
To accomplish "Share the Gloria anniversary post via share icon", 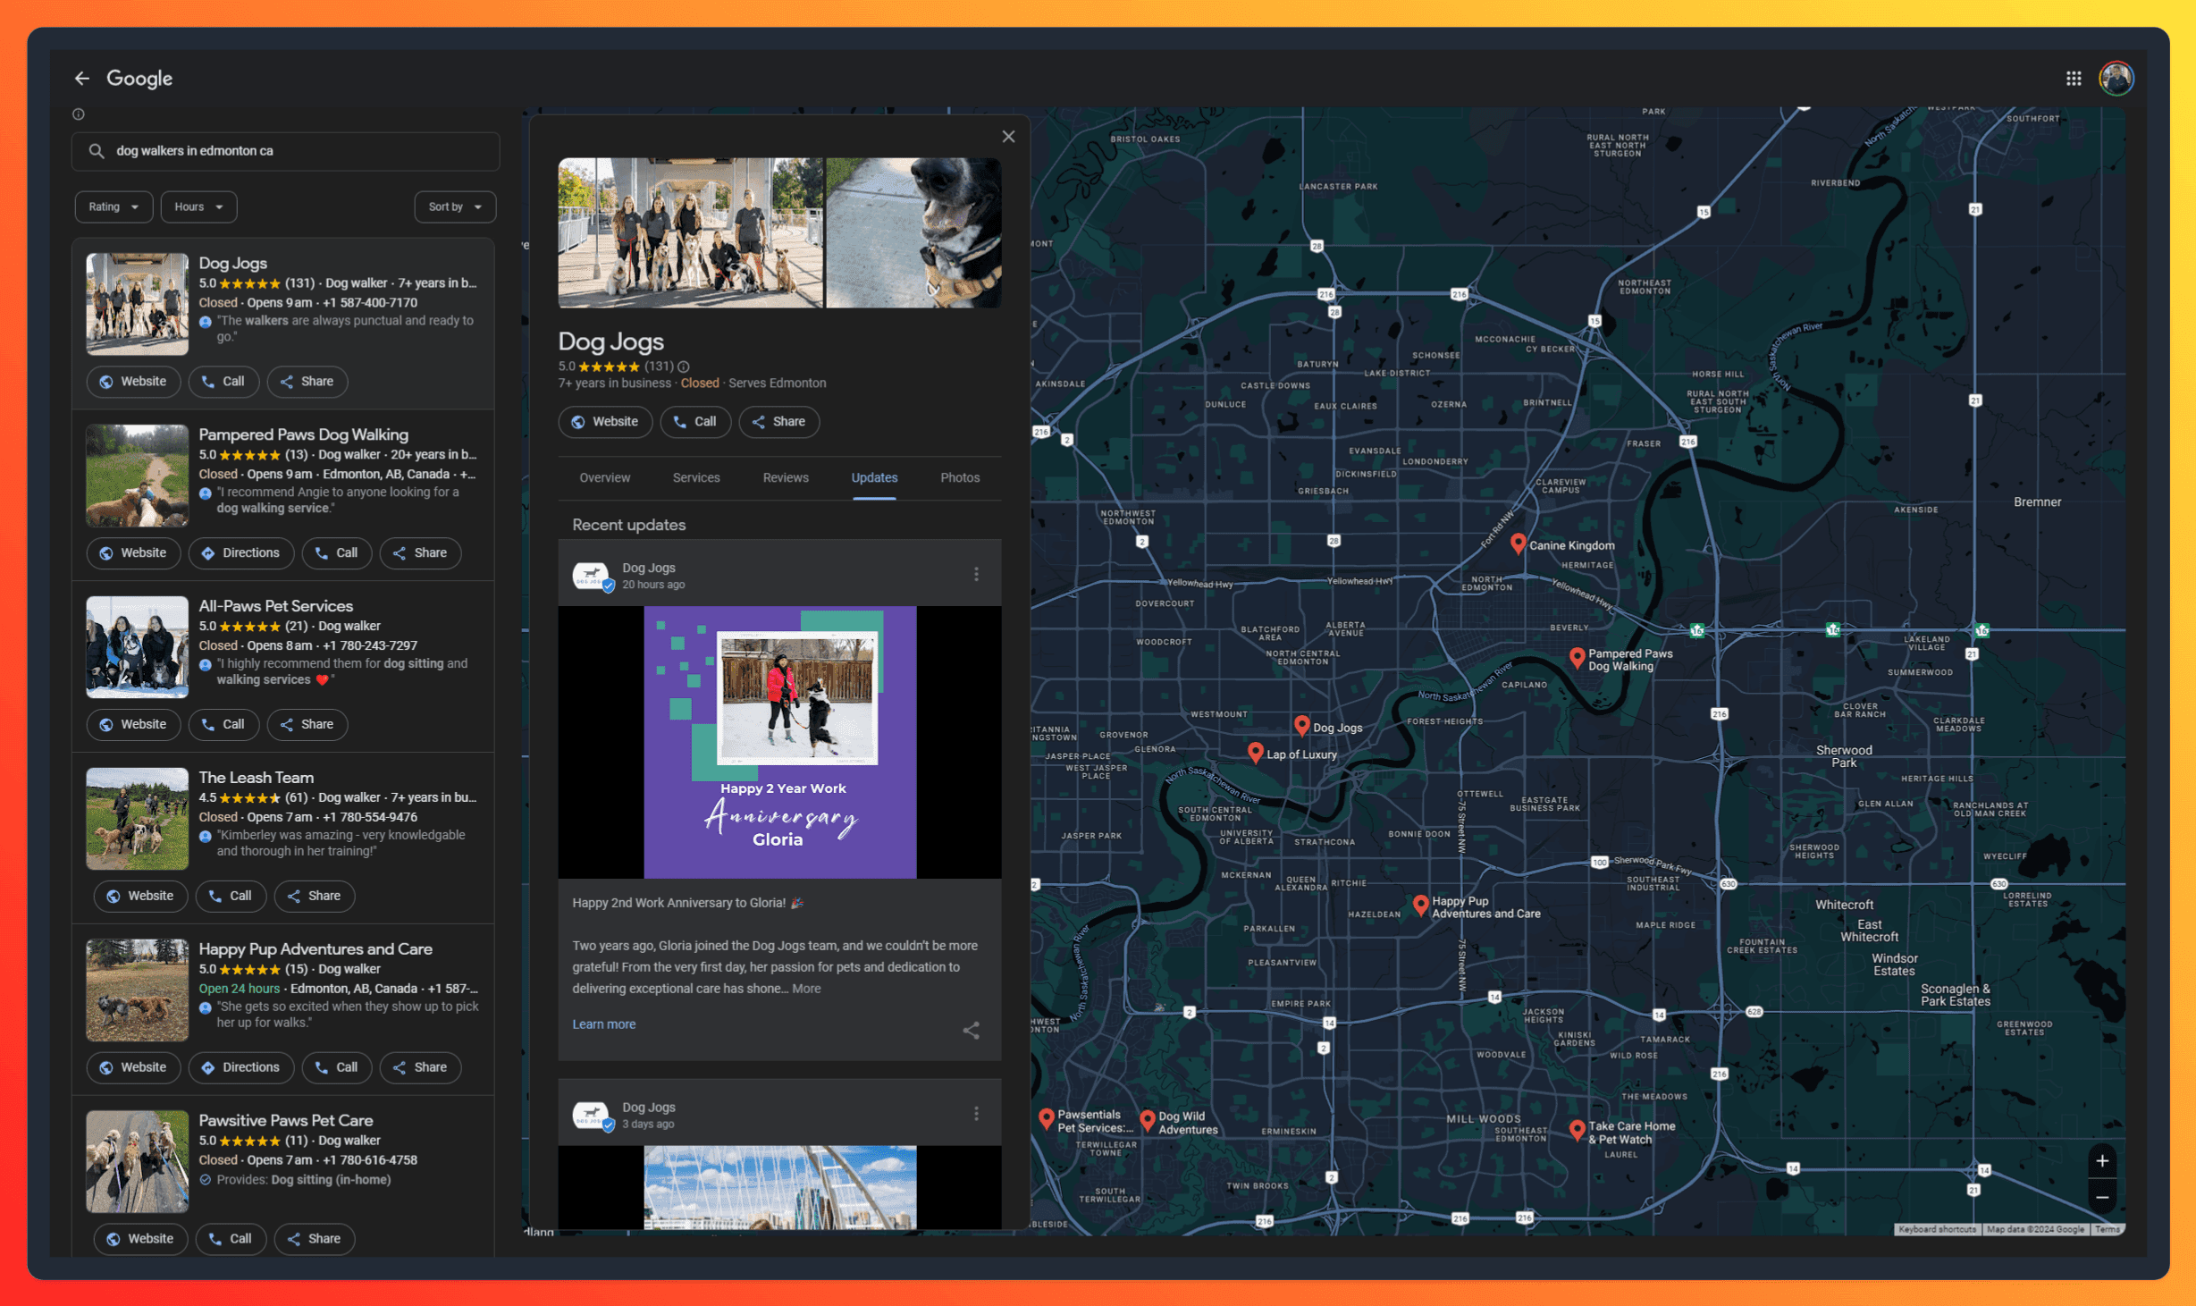I will pyautogui.click(x=972, y=1031).
